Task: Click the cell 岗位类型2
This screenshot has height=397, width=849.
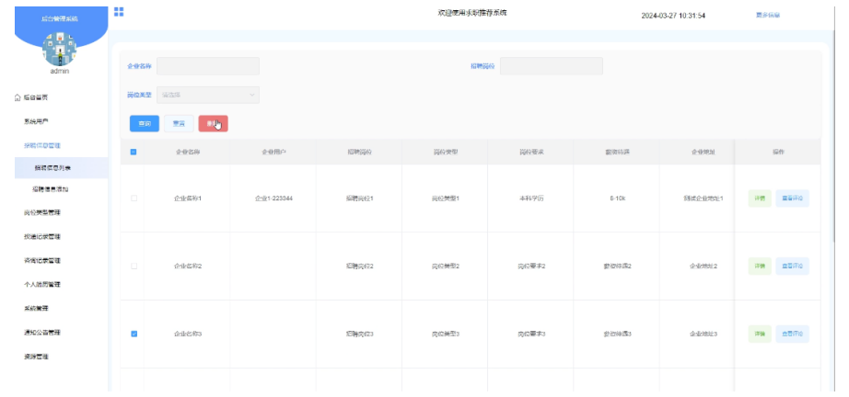Action: point(446,267)
